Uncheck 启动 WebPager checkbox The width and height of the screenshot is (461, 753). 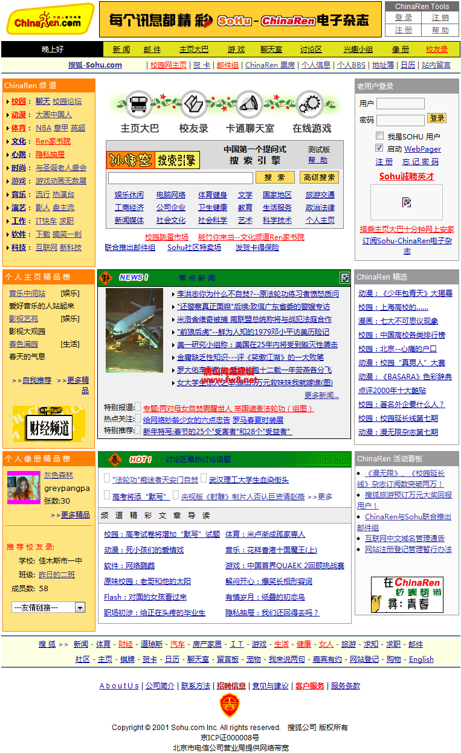[x=379, y=148]
